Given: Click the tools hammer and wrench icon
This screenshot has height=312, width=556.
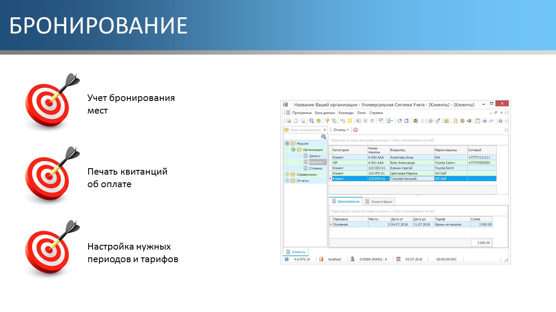Looking at the screenshot, I should pyautogui.click(x=430, y=121).
